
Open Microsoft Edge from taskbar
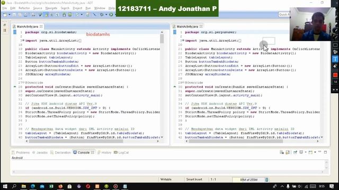[33, 186]
